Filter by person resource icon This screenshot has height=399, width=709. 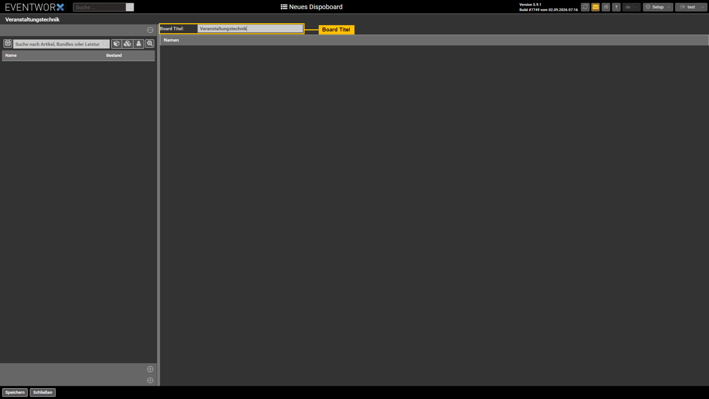(139, 44)
